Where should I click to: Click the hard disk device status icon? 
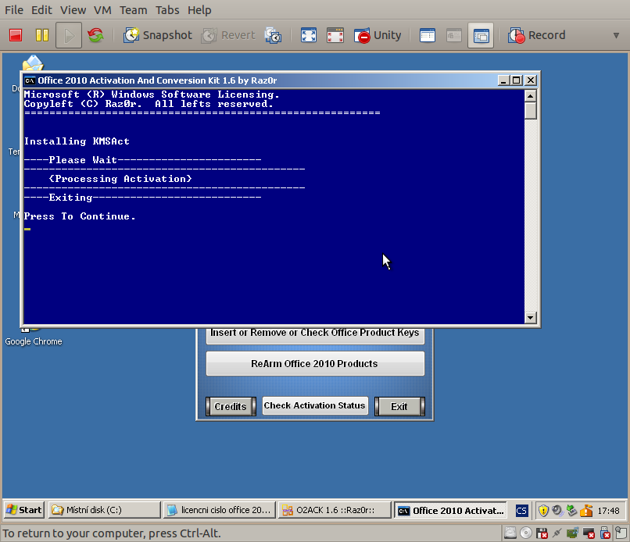tap(510, 533)
